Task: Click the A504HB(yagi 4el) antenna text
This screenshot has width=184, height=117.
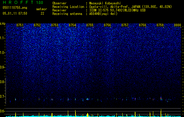Action: click(103, 14)
